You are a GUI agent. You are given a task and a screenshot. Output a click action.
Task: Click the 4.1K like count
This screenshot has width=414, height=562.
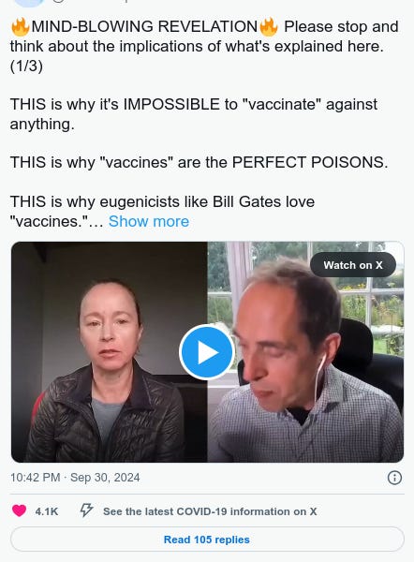47,511
